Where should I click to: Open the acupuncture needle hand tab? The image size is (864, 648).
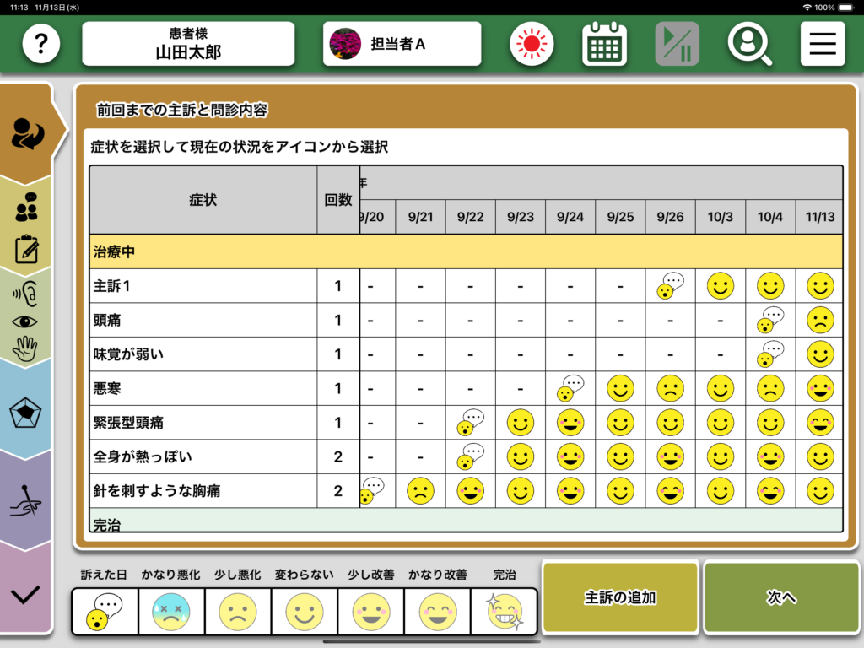point(26,501)
